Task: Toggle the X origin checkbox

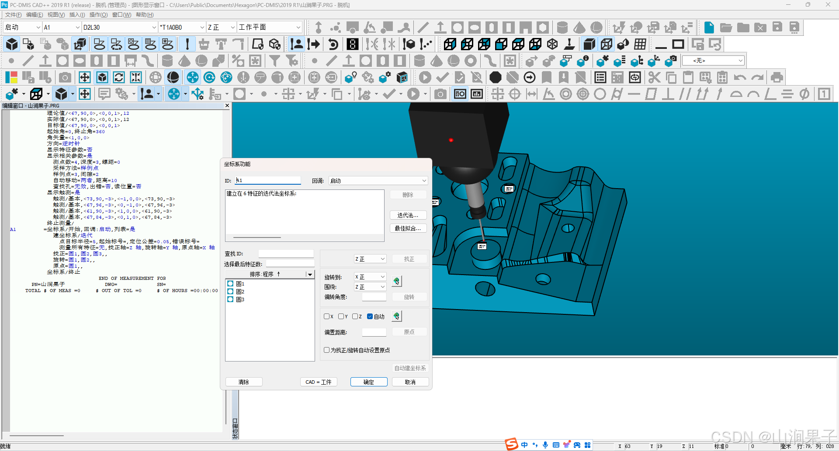Action: pyautogui.click(x=326, y=317)
